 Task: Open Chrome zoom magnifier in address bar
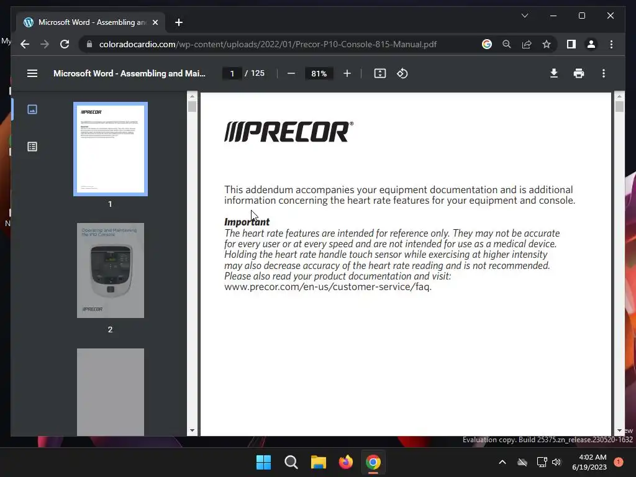pos(507,44)
